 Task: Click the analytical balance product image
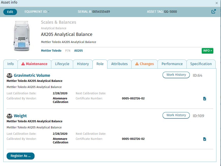pyautogui.click(x=22, y=36)
